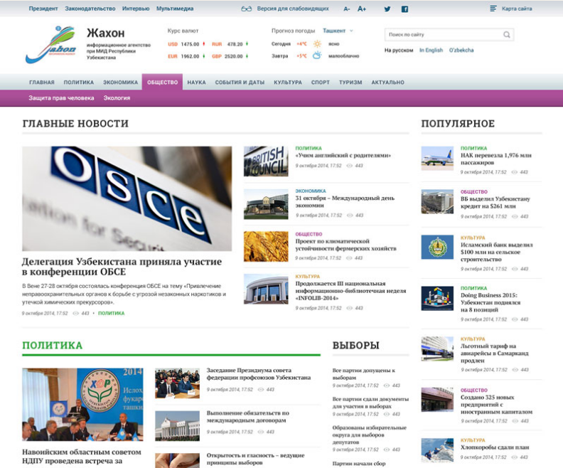This screenshot has height=468, width=563.
Task: Click Islamic bank emblem thumbnail
Action: [x=437, y=247]
